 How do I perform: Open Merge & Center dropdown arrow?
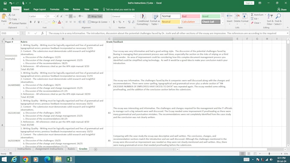(109, 22)
